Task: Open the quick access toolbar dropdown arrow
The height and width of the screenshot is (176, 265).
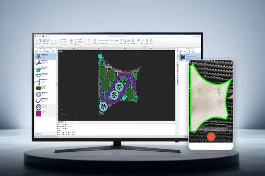Action: [x=48, y=36]
